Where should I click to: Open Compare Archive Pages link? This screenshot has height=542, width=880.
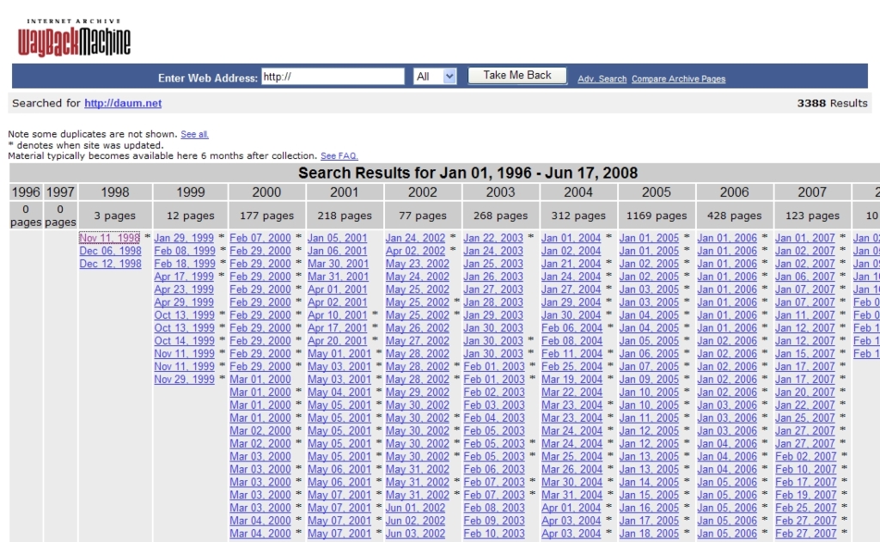(x=679, y=79)
